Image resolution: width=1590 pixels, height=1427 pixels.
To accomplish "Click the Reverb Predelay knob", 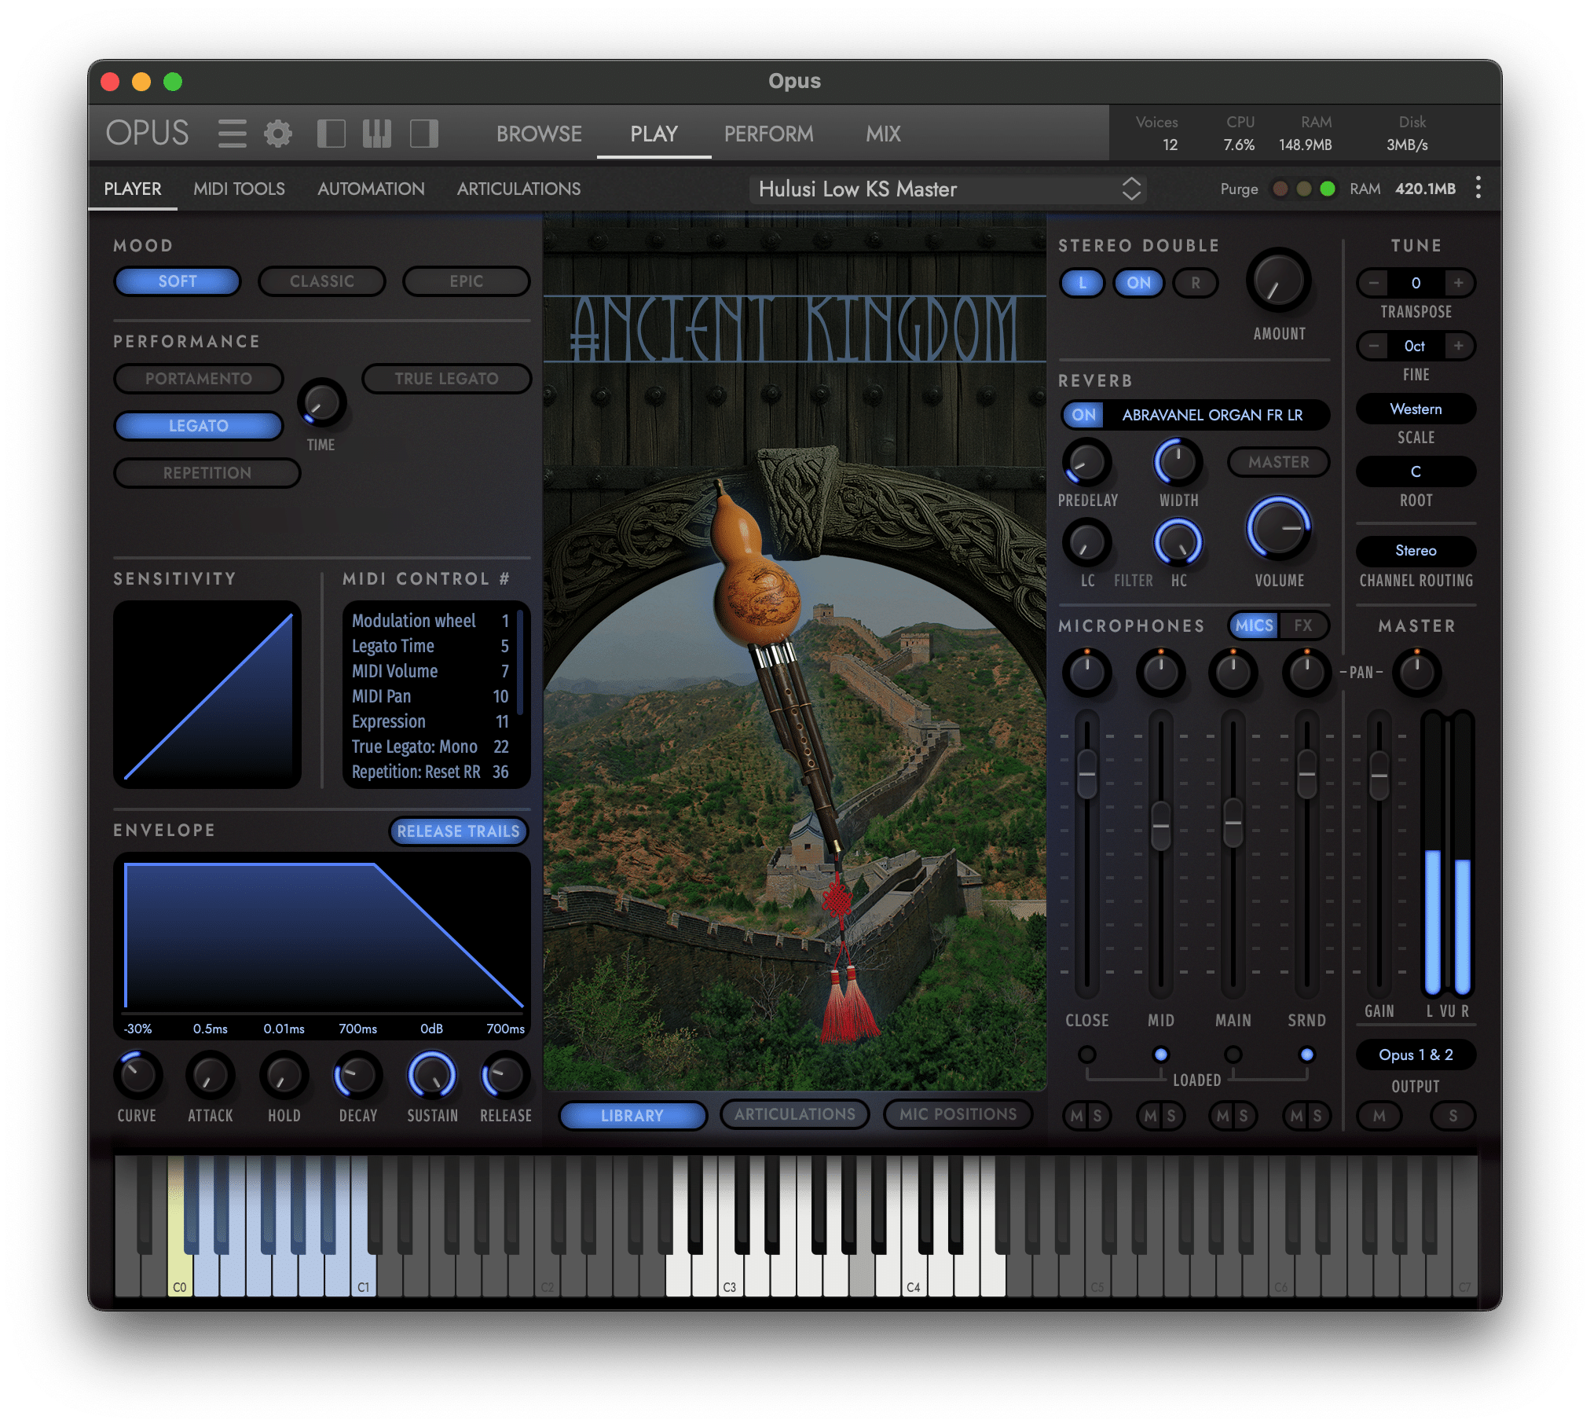I will (1086, 463).
